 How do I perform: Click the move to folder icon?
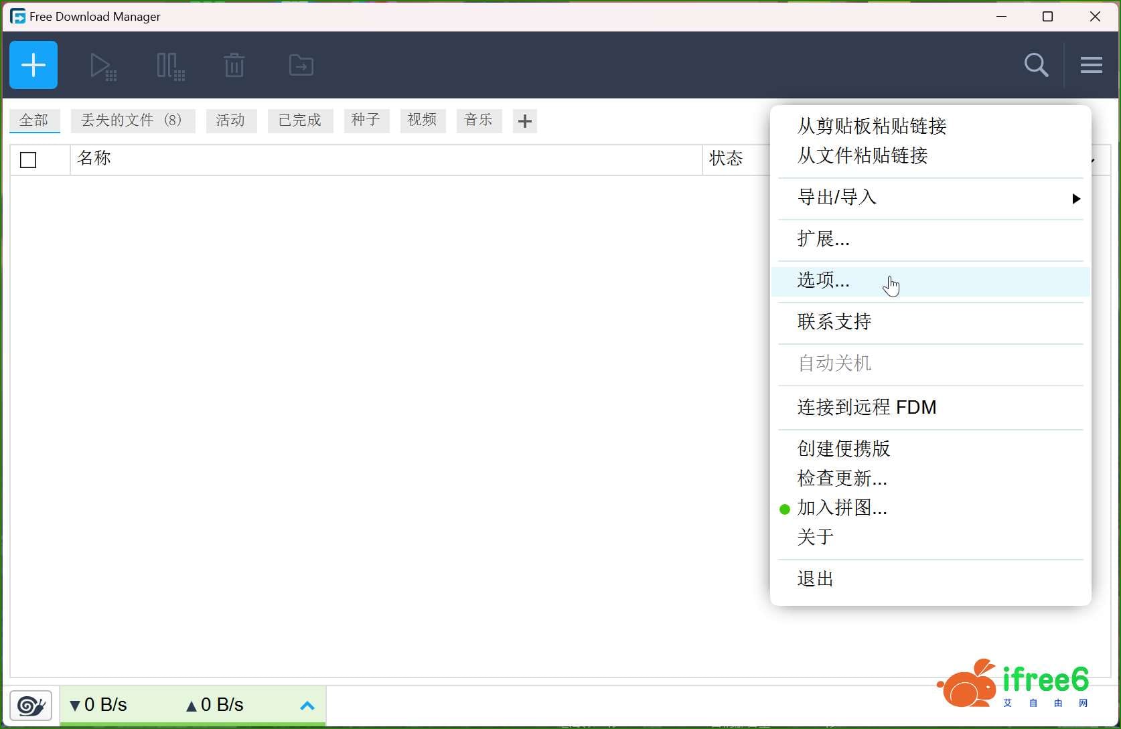(x=301, y=66)
